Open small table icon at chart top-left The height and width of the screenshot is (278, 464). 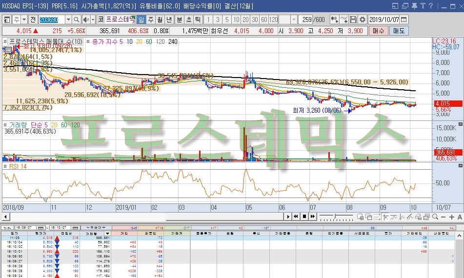coord(8,50)
